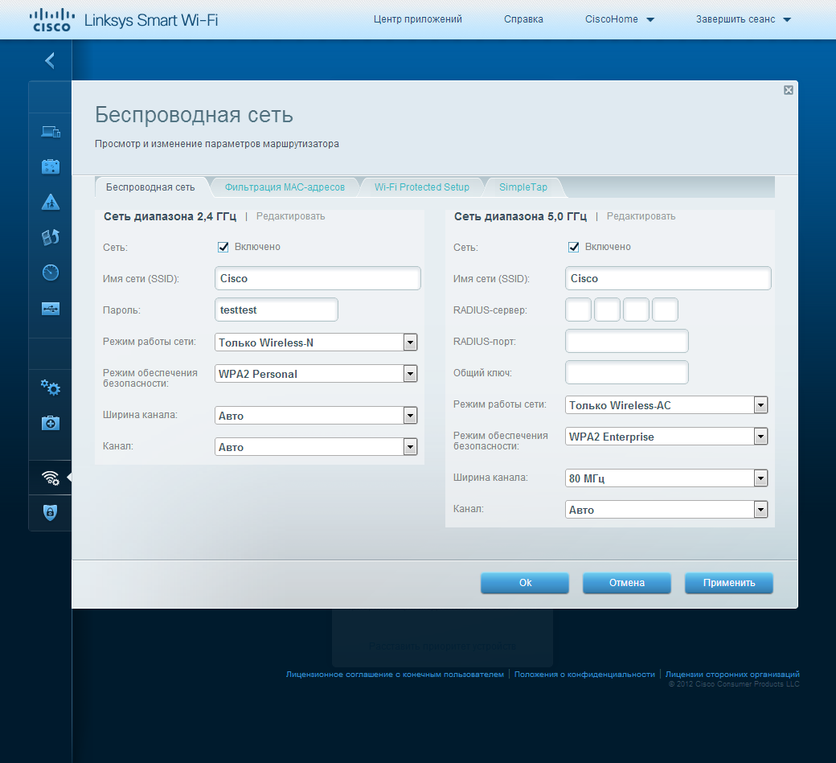Click the Ok button
The height and width of the screenshot is (763, 836).
(525, 583)
